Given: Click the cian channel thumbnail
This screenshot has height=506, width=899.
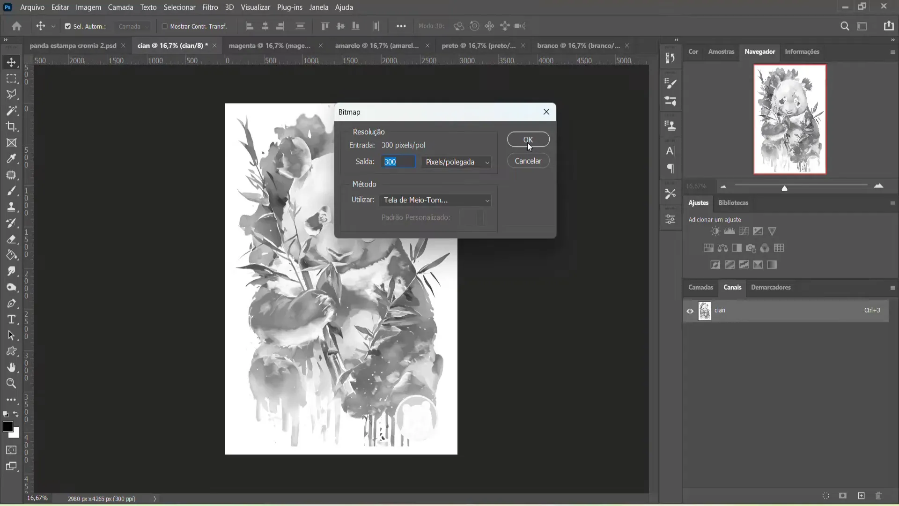Looking at the screenshot, I should coord(705,311).
